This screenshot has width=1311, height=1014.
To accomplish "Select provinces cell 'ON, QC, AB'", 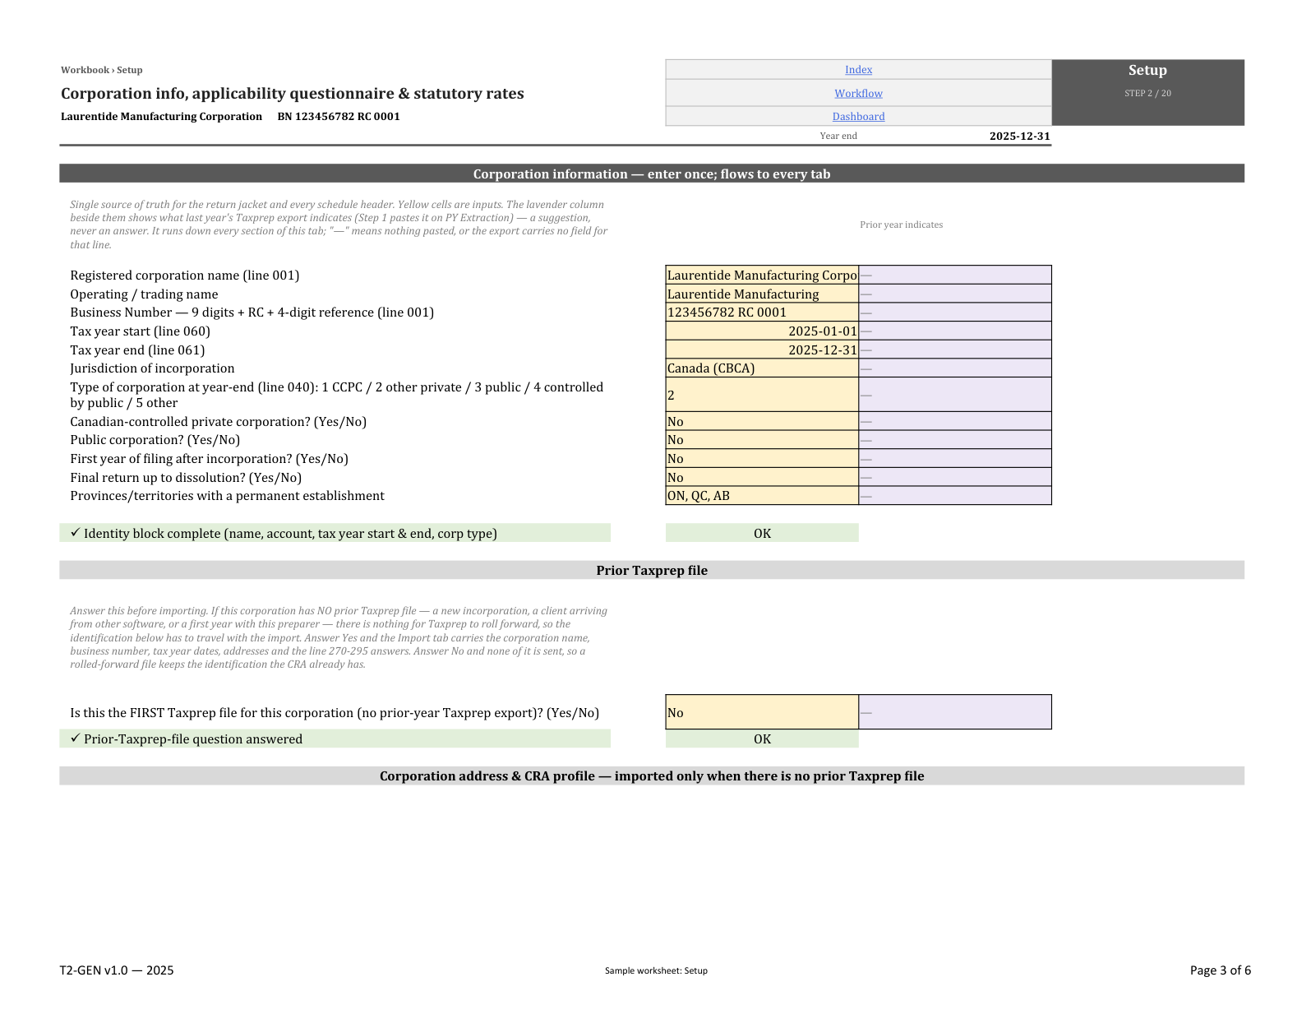I will (762, 496).
